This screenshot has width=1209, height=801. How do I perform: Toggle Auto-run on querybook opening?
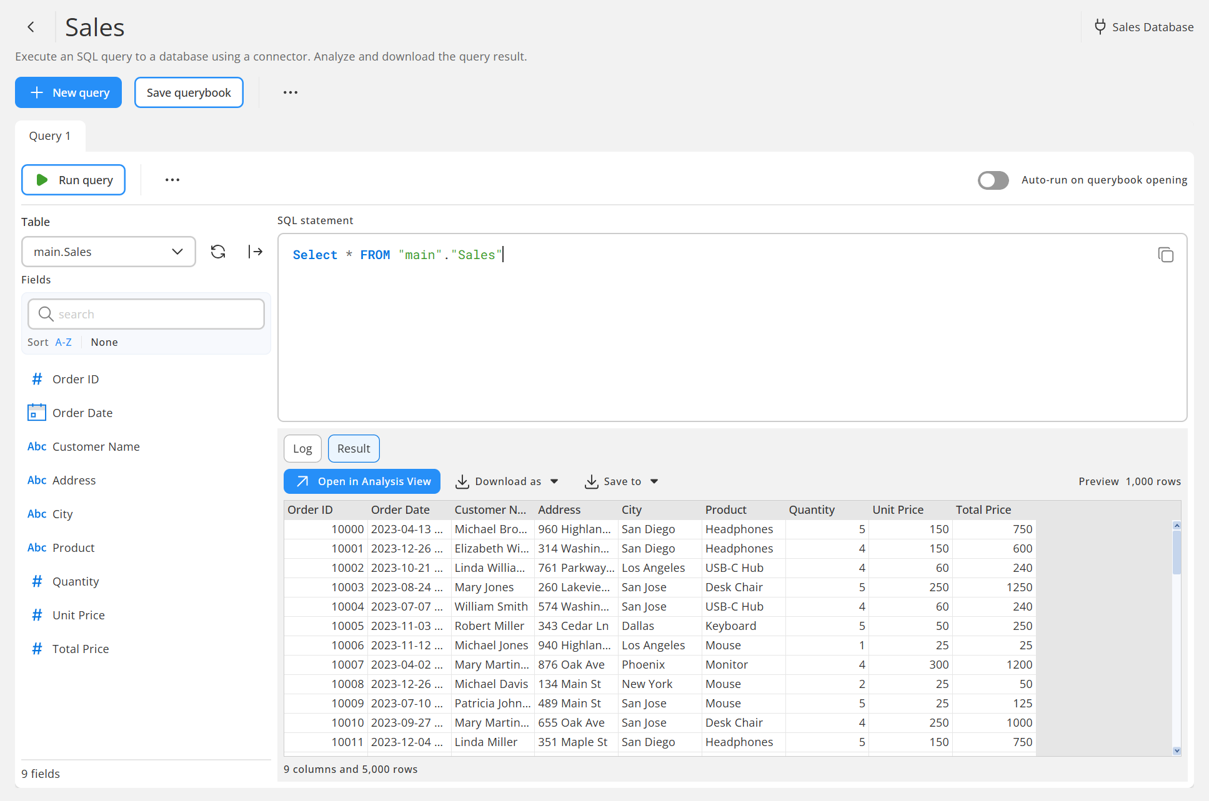point(993,180)
